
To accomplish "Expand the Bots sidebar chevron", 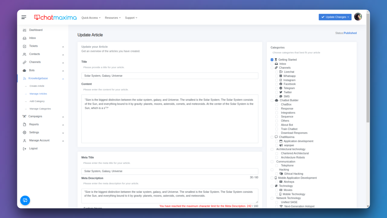I will (x=63, y=71).
